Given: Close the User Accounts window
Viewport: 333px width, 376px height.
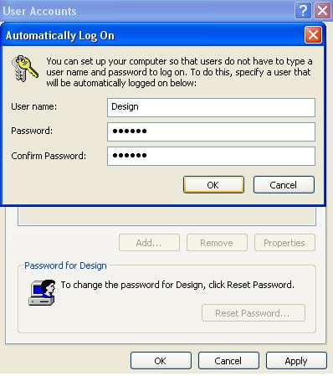Looking at the screenshot, I should pyautogui.click(x=323, y=11).
